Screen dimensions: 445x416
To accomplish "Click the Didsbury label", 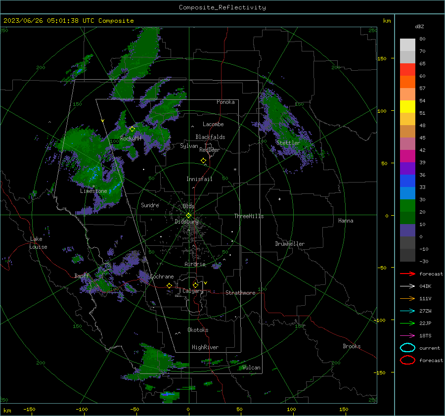I will pyautogui.click(x=186, y=222).
